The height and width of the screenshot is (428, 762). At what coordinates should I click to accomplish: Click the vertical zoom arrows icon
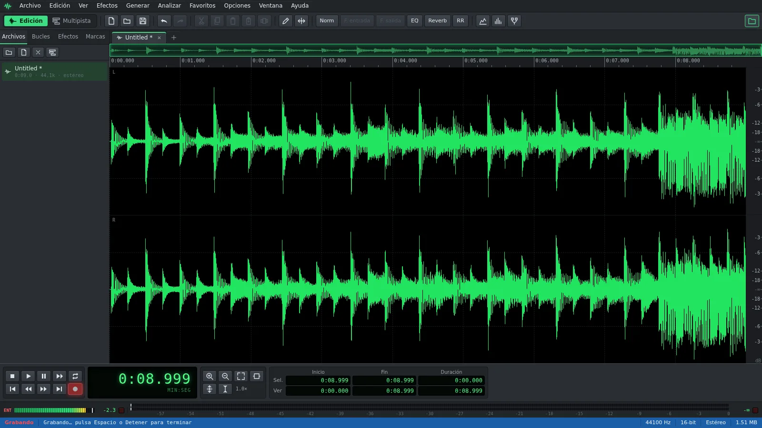point(210,389)
